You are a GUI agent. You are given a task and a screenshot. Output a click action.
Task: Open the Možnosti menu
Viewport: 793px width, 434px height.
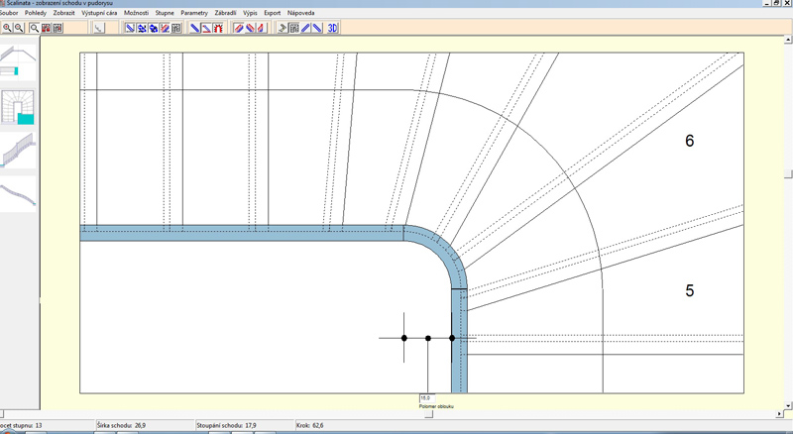[136, 13]
